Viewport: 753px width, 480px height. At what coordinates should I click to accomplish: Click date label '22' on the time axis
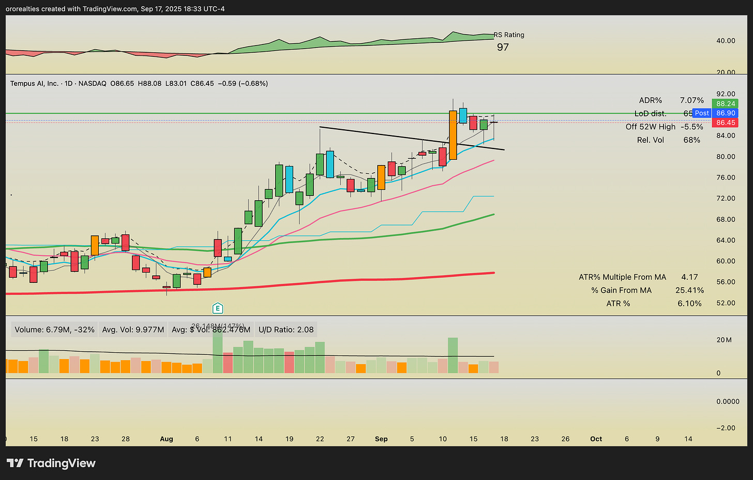click(320, 439)
